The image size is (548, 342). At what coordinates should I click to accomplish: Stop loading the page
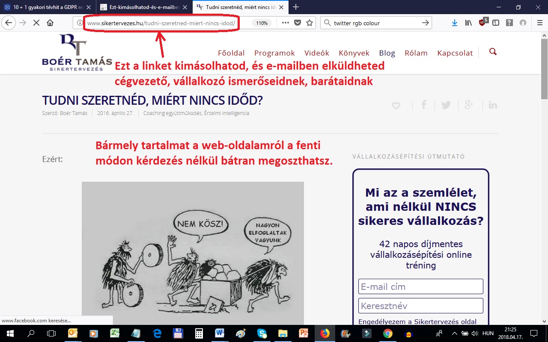point(36,23)
